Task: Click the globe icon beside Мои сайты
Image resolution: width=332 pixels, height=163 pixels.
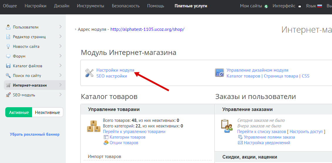Action: coord(266,6)
